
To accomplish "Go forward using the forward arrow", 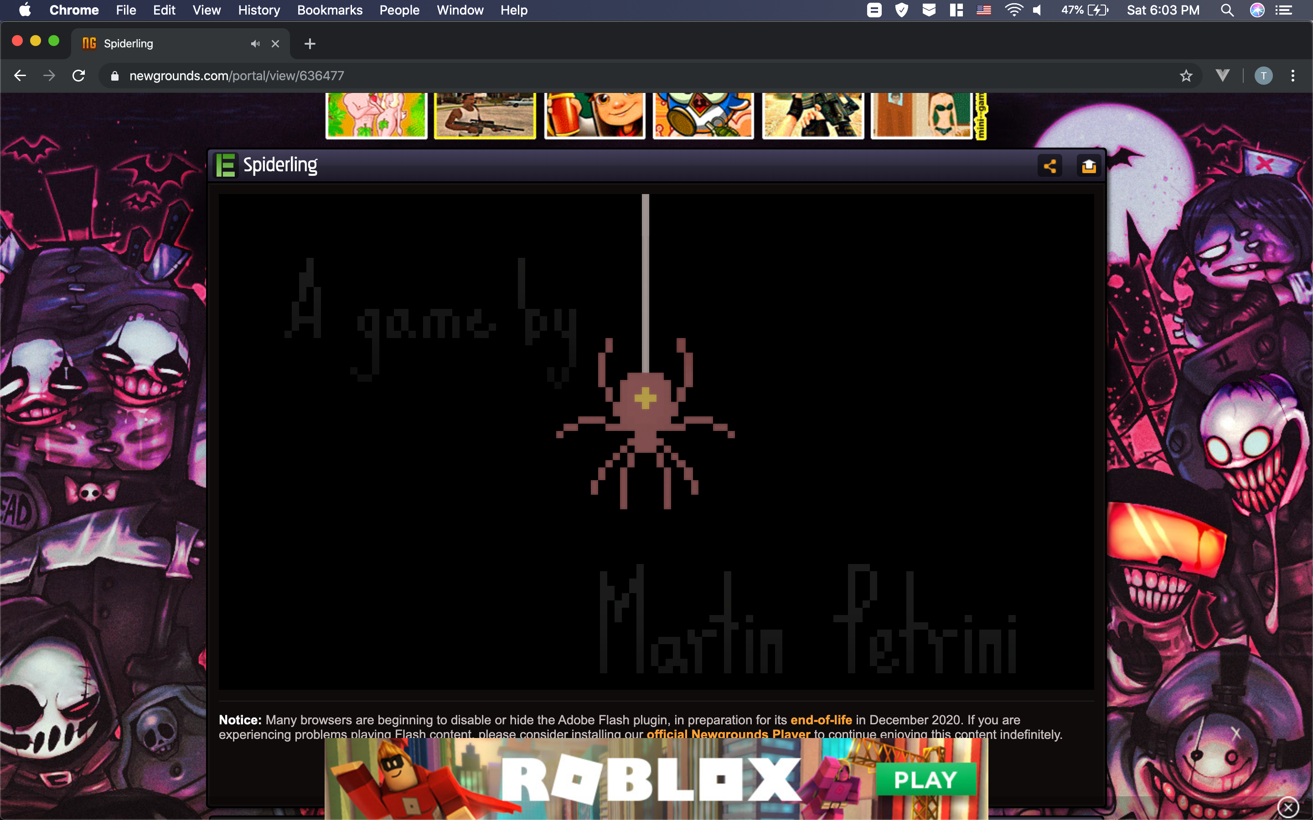I will click(x=49, y=76).
